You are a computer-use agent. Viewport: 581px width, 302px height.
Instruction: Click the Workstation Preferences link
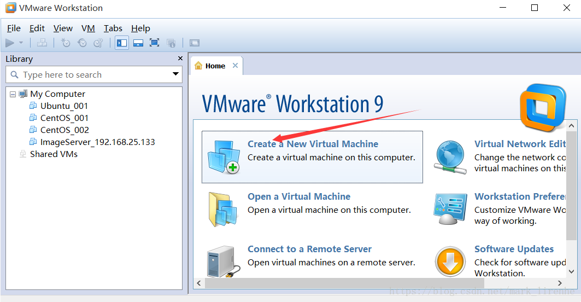520,196
